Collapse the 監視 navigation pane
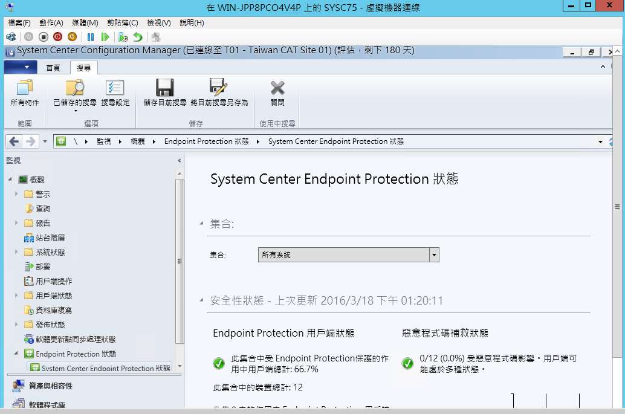 pyautogui.click(x=179, y=161)
